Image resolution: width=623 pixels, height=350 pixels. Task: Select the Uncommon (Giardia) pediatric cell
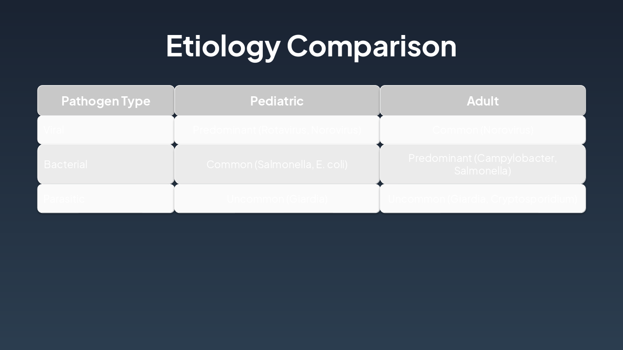tap(277, 198)
